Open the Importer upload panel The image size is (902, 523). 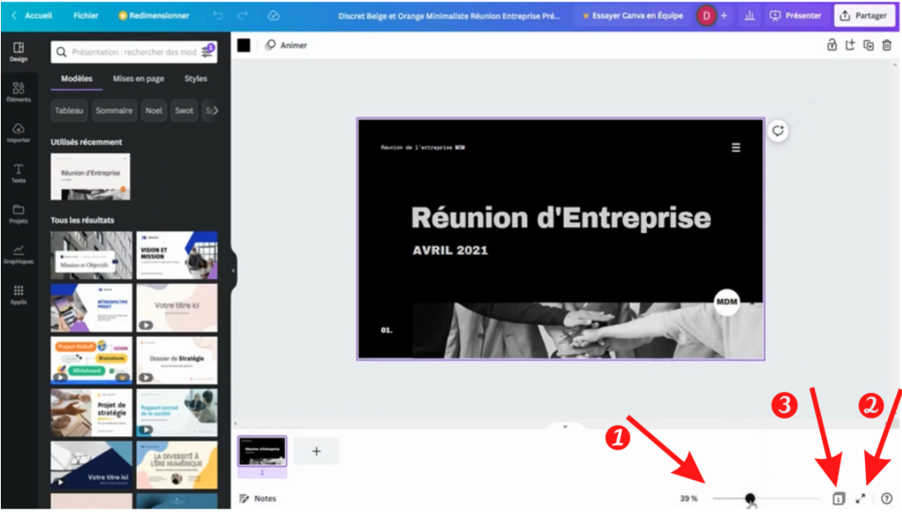18,133
